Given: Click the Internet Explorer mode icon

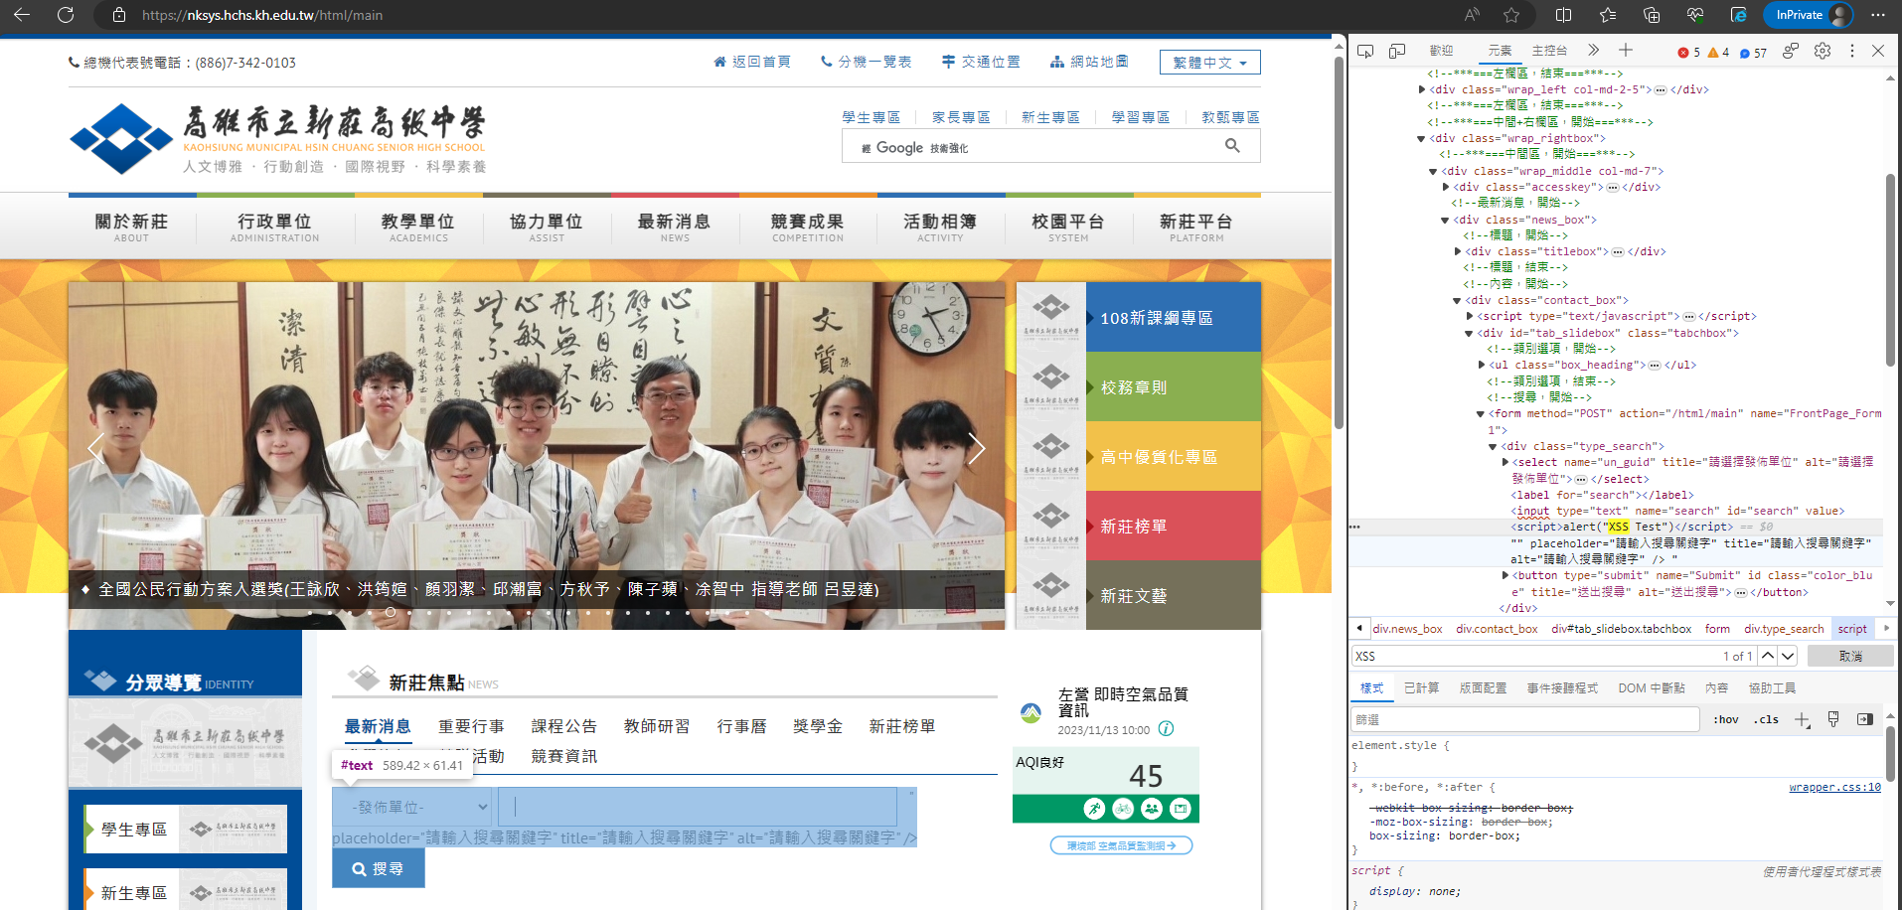Looking at the screenshot, I should click(x=1739, y=15).
